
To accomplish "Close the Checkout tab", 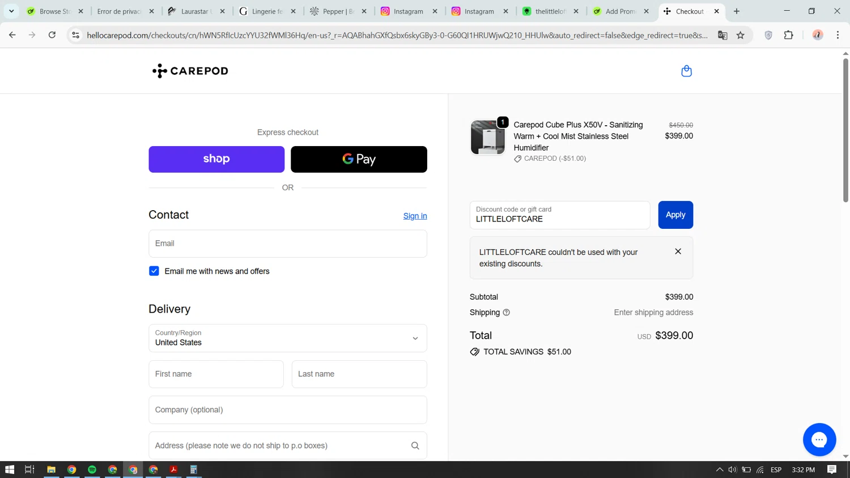I will pyautogui.click(x=717, y=11).
